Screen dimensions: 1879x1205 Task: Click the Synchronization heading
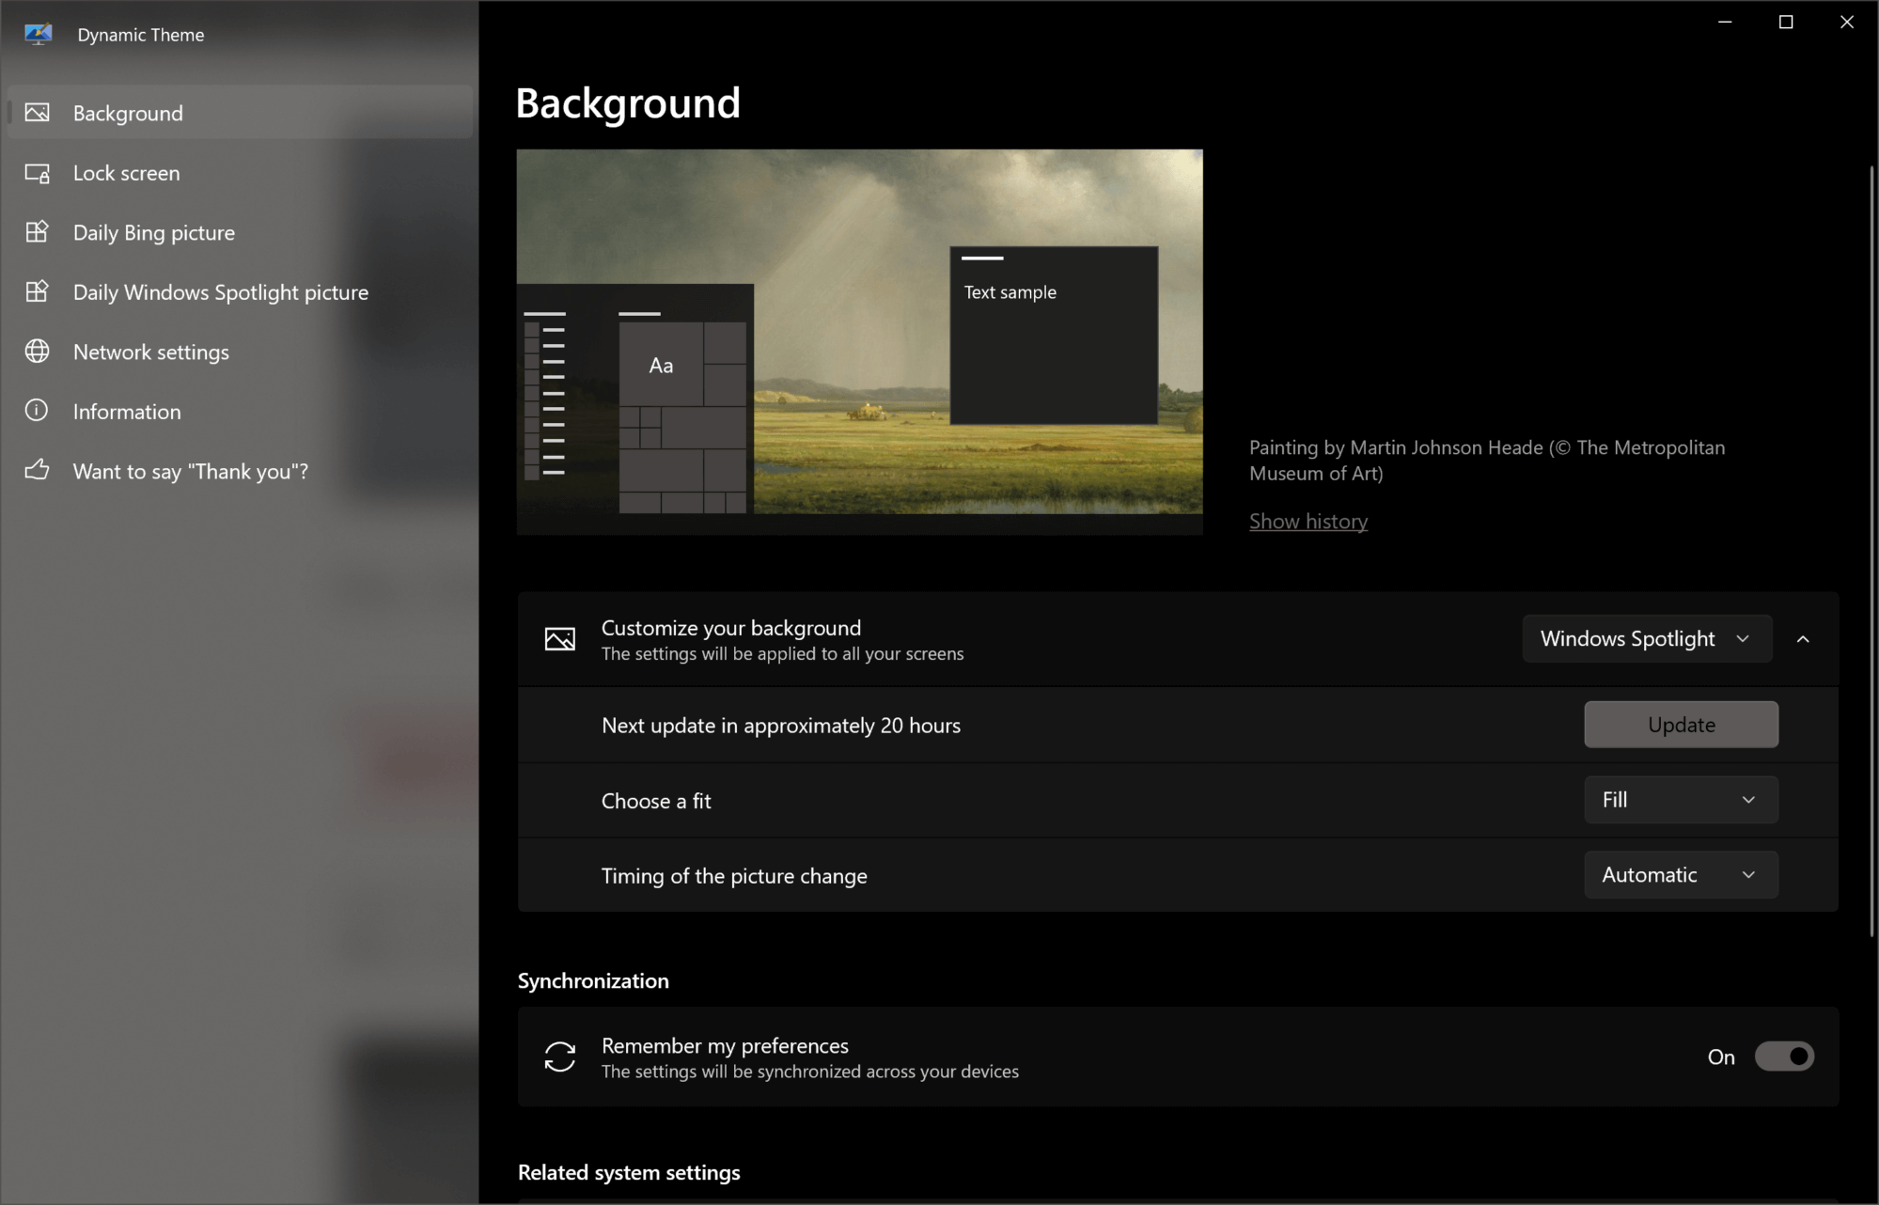coord(593,980)
